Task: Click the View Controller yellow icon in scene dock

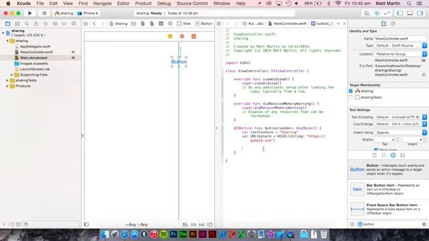Action: click(x=170, y=36)
